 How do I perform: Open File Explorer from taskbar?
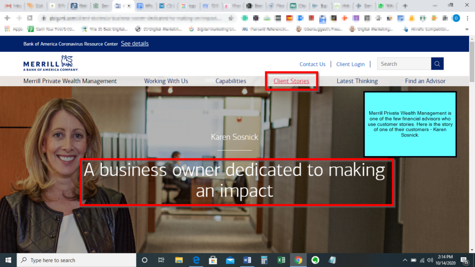pyautogui.click(x=179, y=260)
